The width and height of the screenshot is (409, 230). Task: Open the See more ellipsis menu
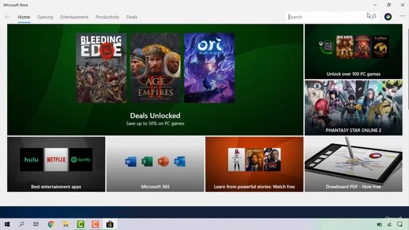point(402,16)
